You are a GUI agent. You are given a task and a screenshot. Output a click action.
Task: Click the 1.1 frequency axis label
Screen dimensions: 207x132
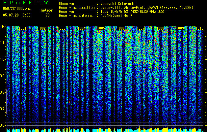[3, 43]
